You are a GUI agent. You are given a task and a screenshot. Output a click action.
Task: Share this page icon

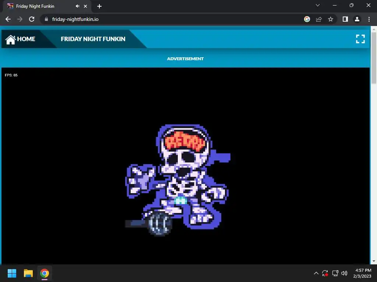click(x=319, y=19)
